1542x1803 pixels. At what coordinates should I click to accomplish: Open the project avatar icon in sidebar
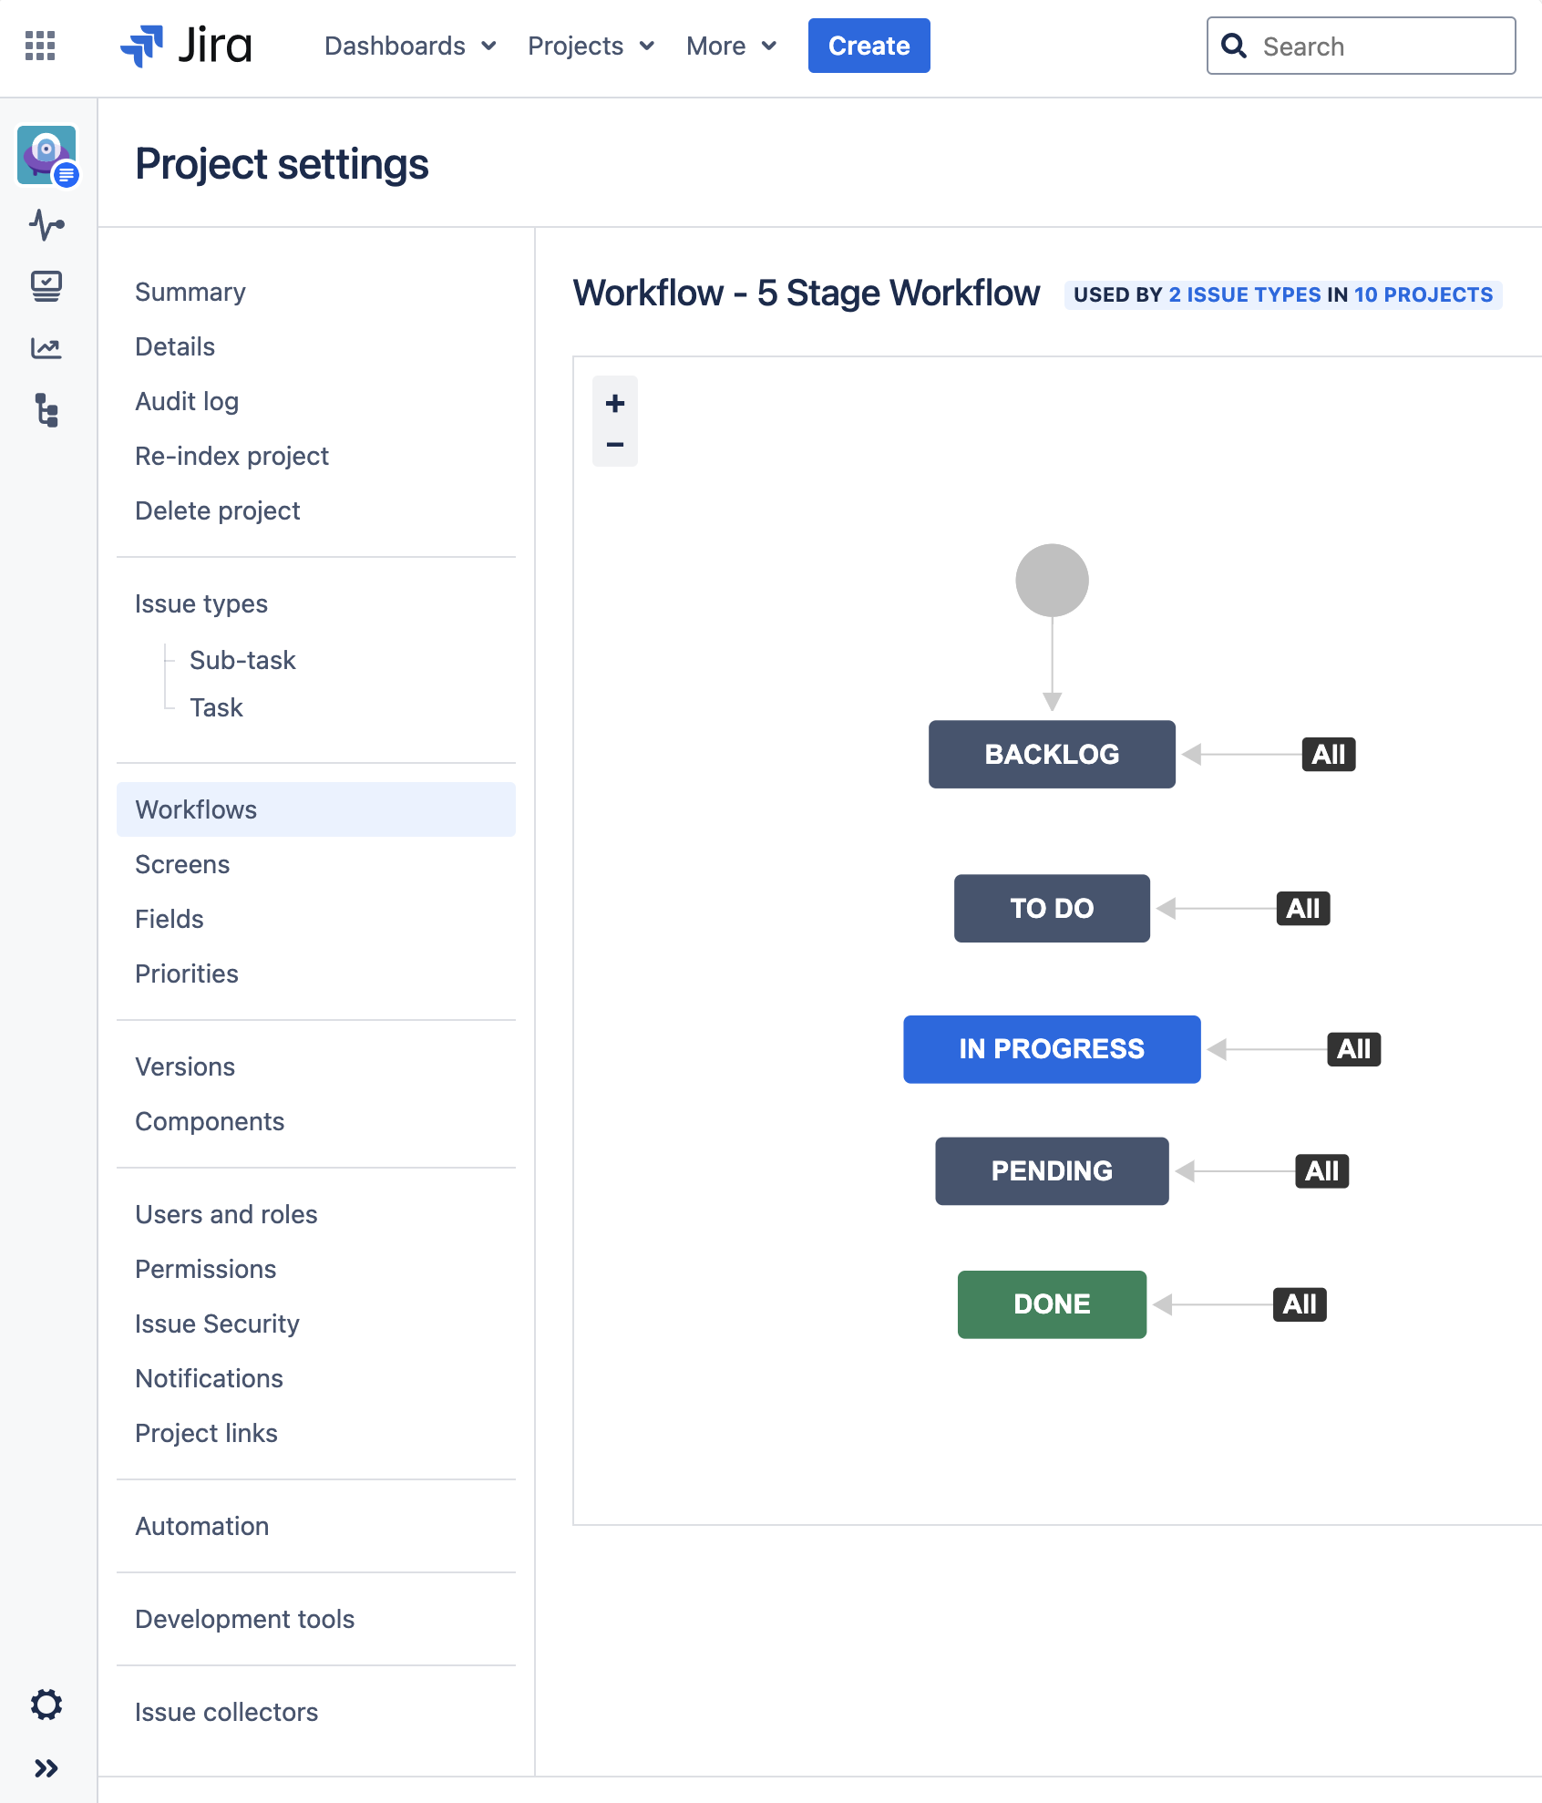click(x=47, y=156)
